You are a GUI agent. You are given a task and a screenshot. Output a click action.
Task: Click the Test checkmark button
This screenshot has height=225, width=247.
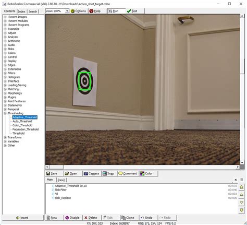click(135, 11)
